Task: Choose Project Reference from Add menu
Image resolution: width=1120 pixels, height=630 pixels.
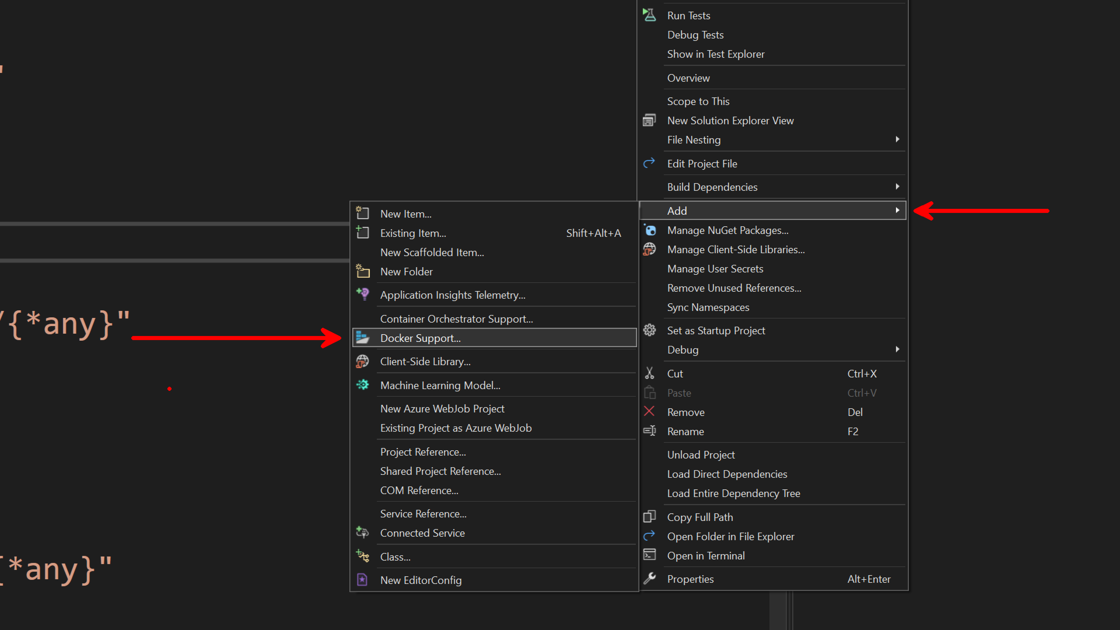Action: coord(423,452)
